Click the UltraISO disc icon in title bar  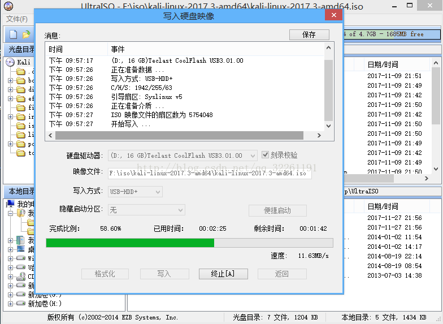coord(9,6)
